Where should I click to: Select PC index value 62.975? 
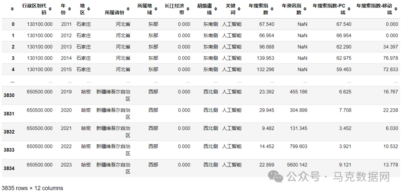coord(344,58)
